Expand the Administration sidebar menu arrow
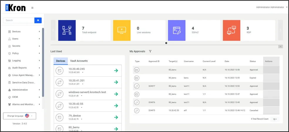The height and width of the screenshot is (132, 289). (39, 90)
